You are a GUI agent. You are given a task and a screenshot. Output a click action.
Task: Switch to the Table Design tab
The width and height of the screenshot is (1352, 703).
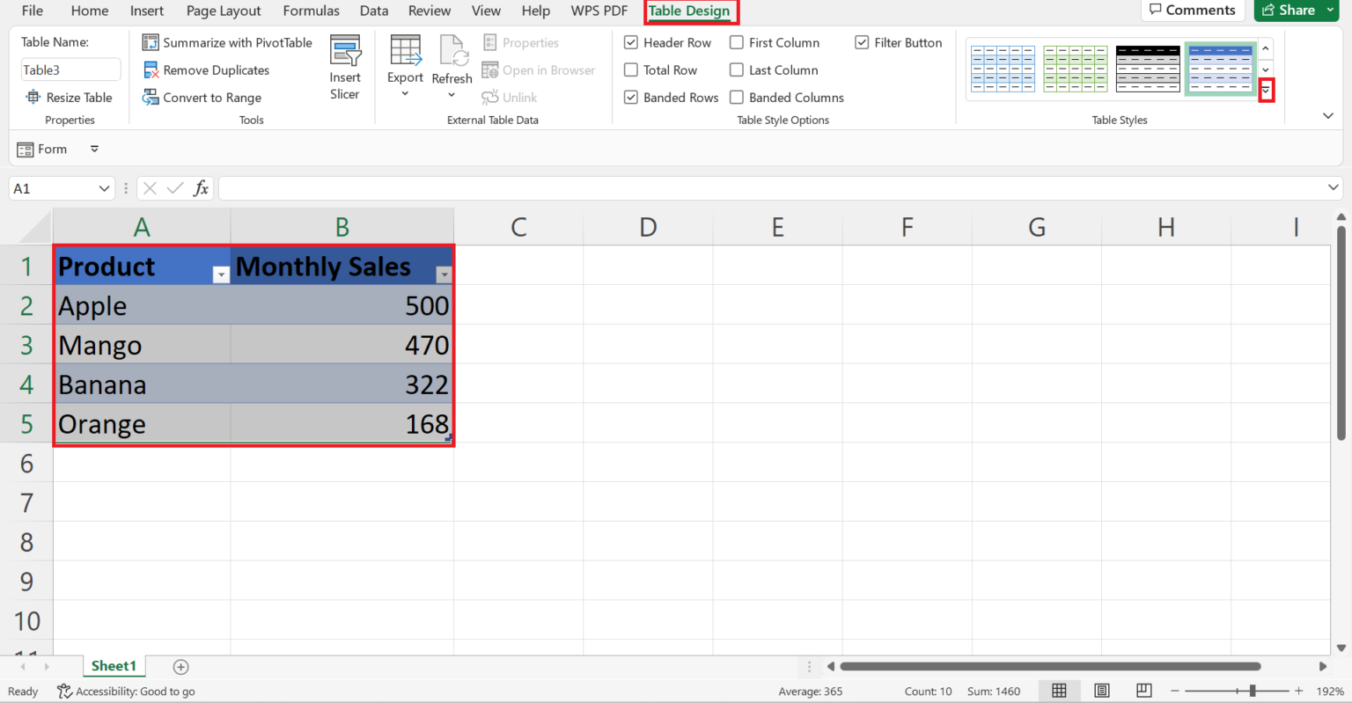pos(691,11)
